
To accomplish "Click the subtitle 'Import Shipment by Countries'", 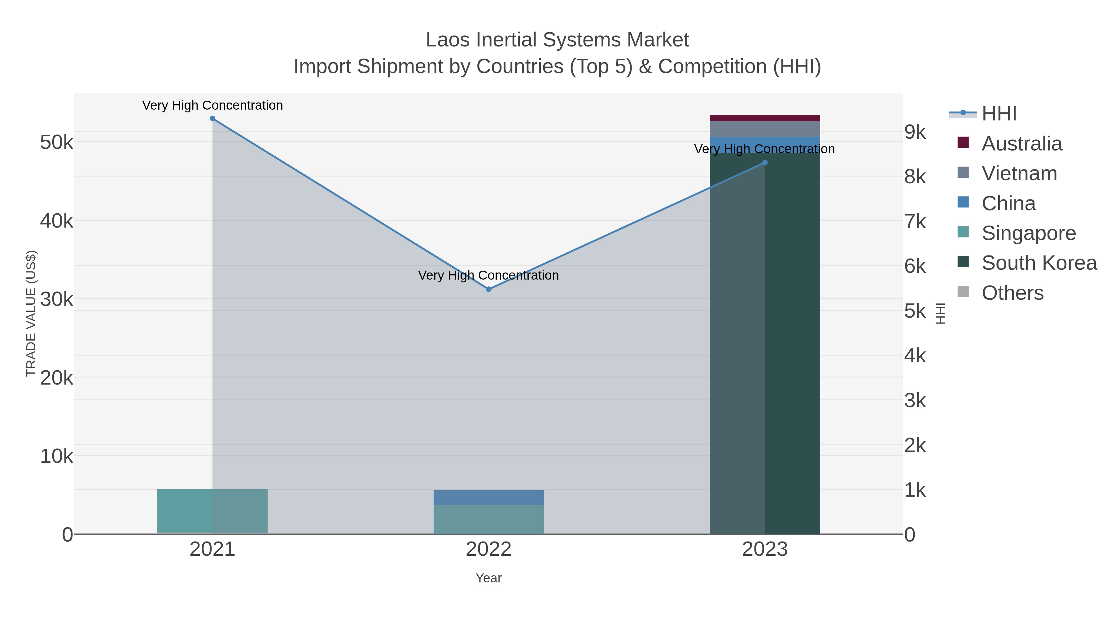I will click(x=429, y=67).
